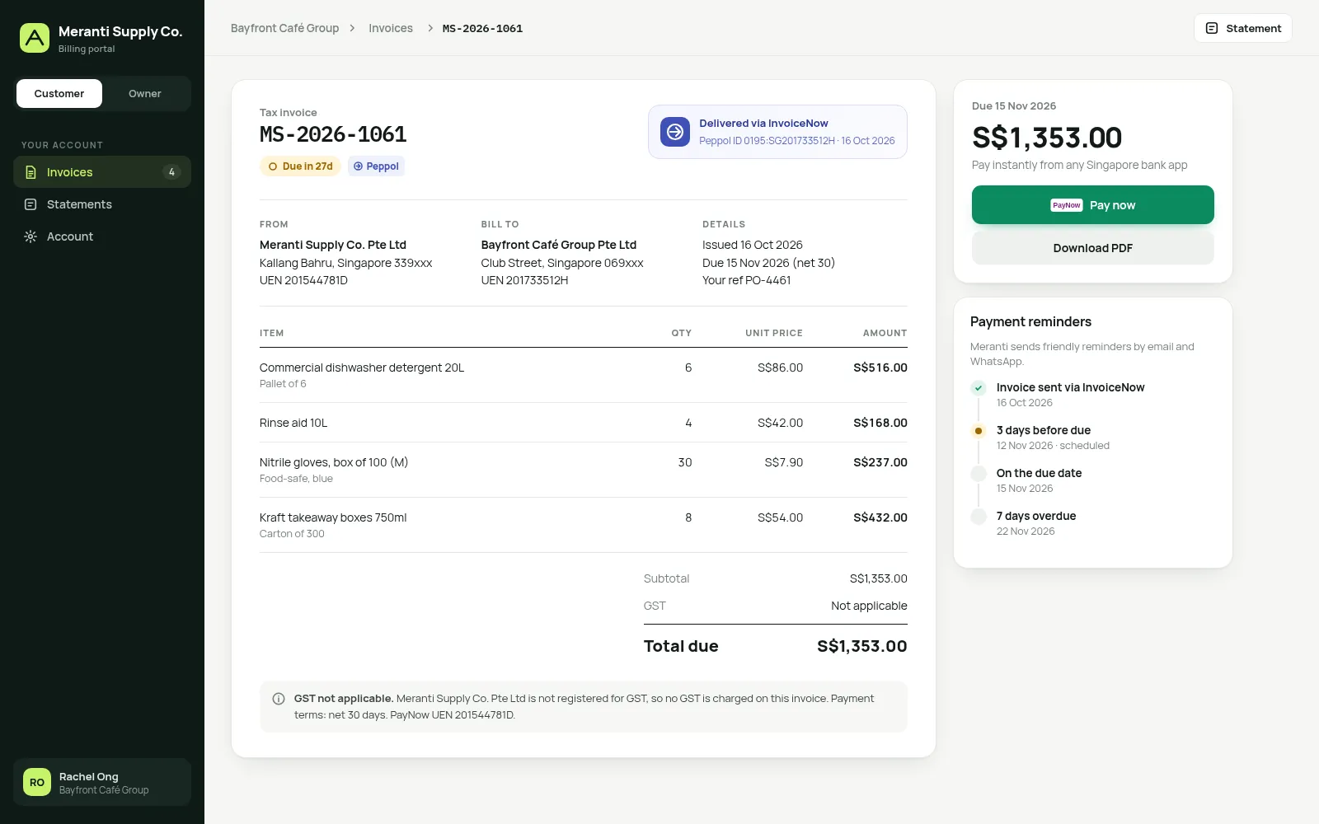Click the MS-2026-1061 breadcrumb
Viewport: 1319px width, 824px height.
[482, 28]
